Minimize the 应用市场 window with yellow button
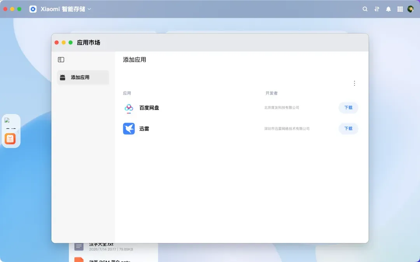Viewport: 420px width, 262px height. pyautogui.click(x=63, y=43)
